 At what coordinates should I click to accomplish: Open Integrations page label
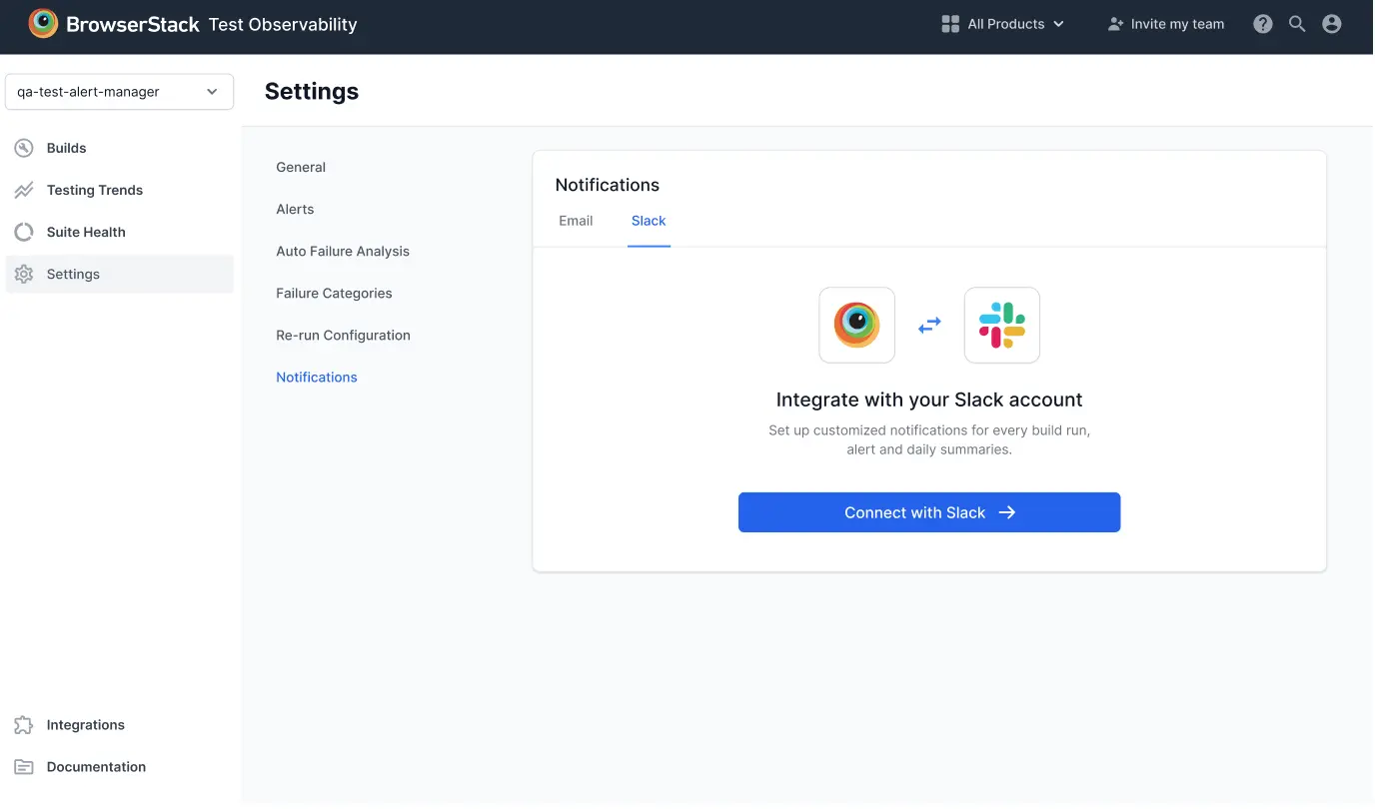coord(86,725)
